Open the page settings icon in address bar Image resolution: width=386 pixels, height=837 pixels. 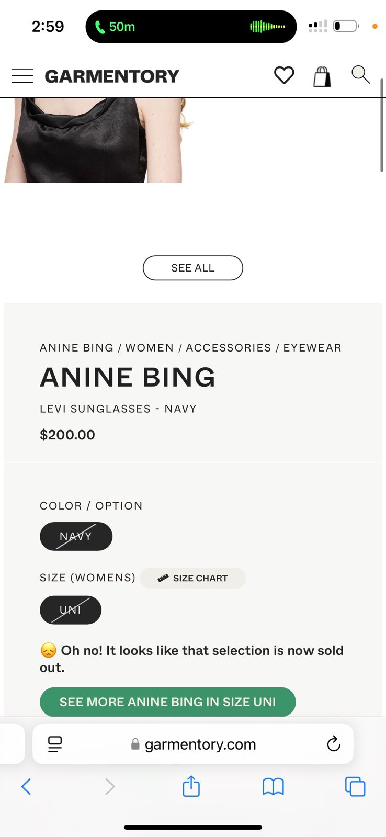(55, 744)
